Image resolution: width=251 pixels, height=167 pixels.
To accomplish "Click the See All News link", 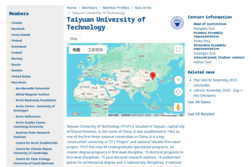I will [199, 102].
